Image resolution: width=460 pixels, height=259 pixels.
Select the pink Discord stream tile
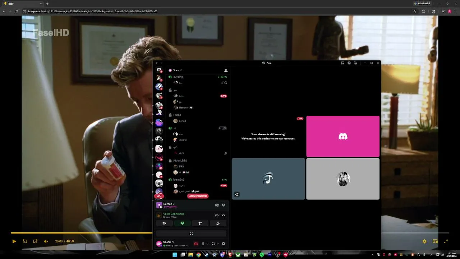point(343,136)
